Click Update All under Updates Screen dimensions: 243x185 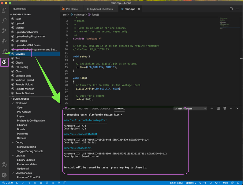pos(23,168)
